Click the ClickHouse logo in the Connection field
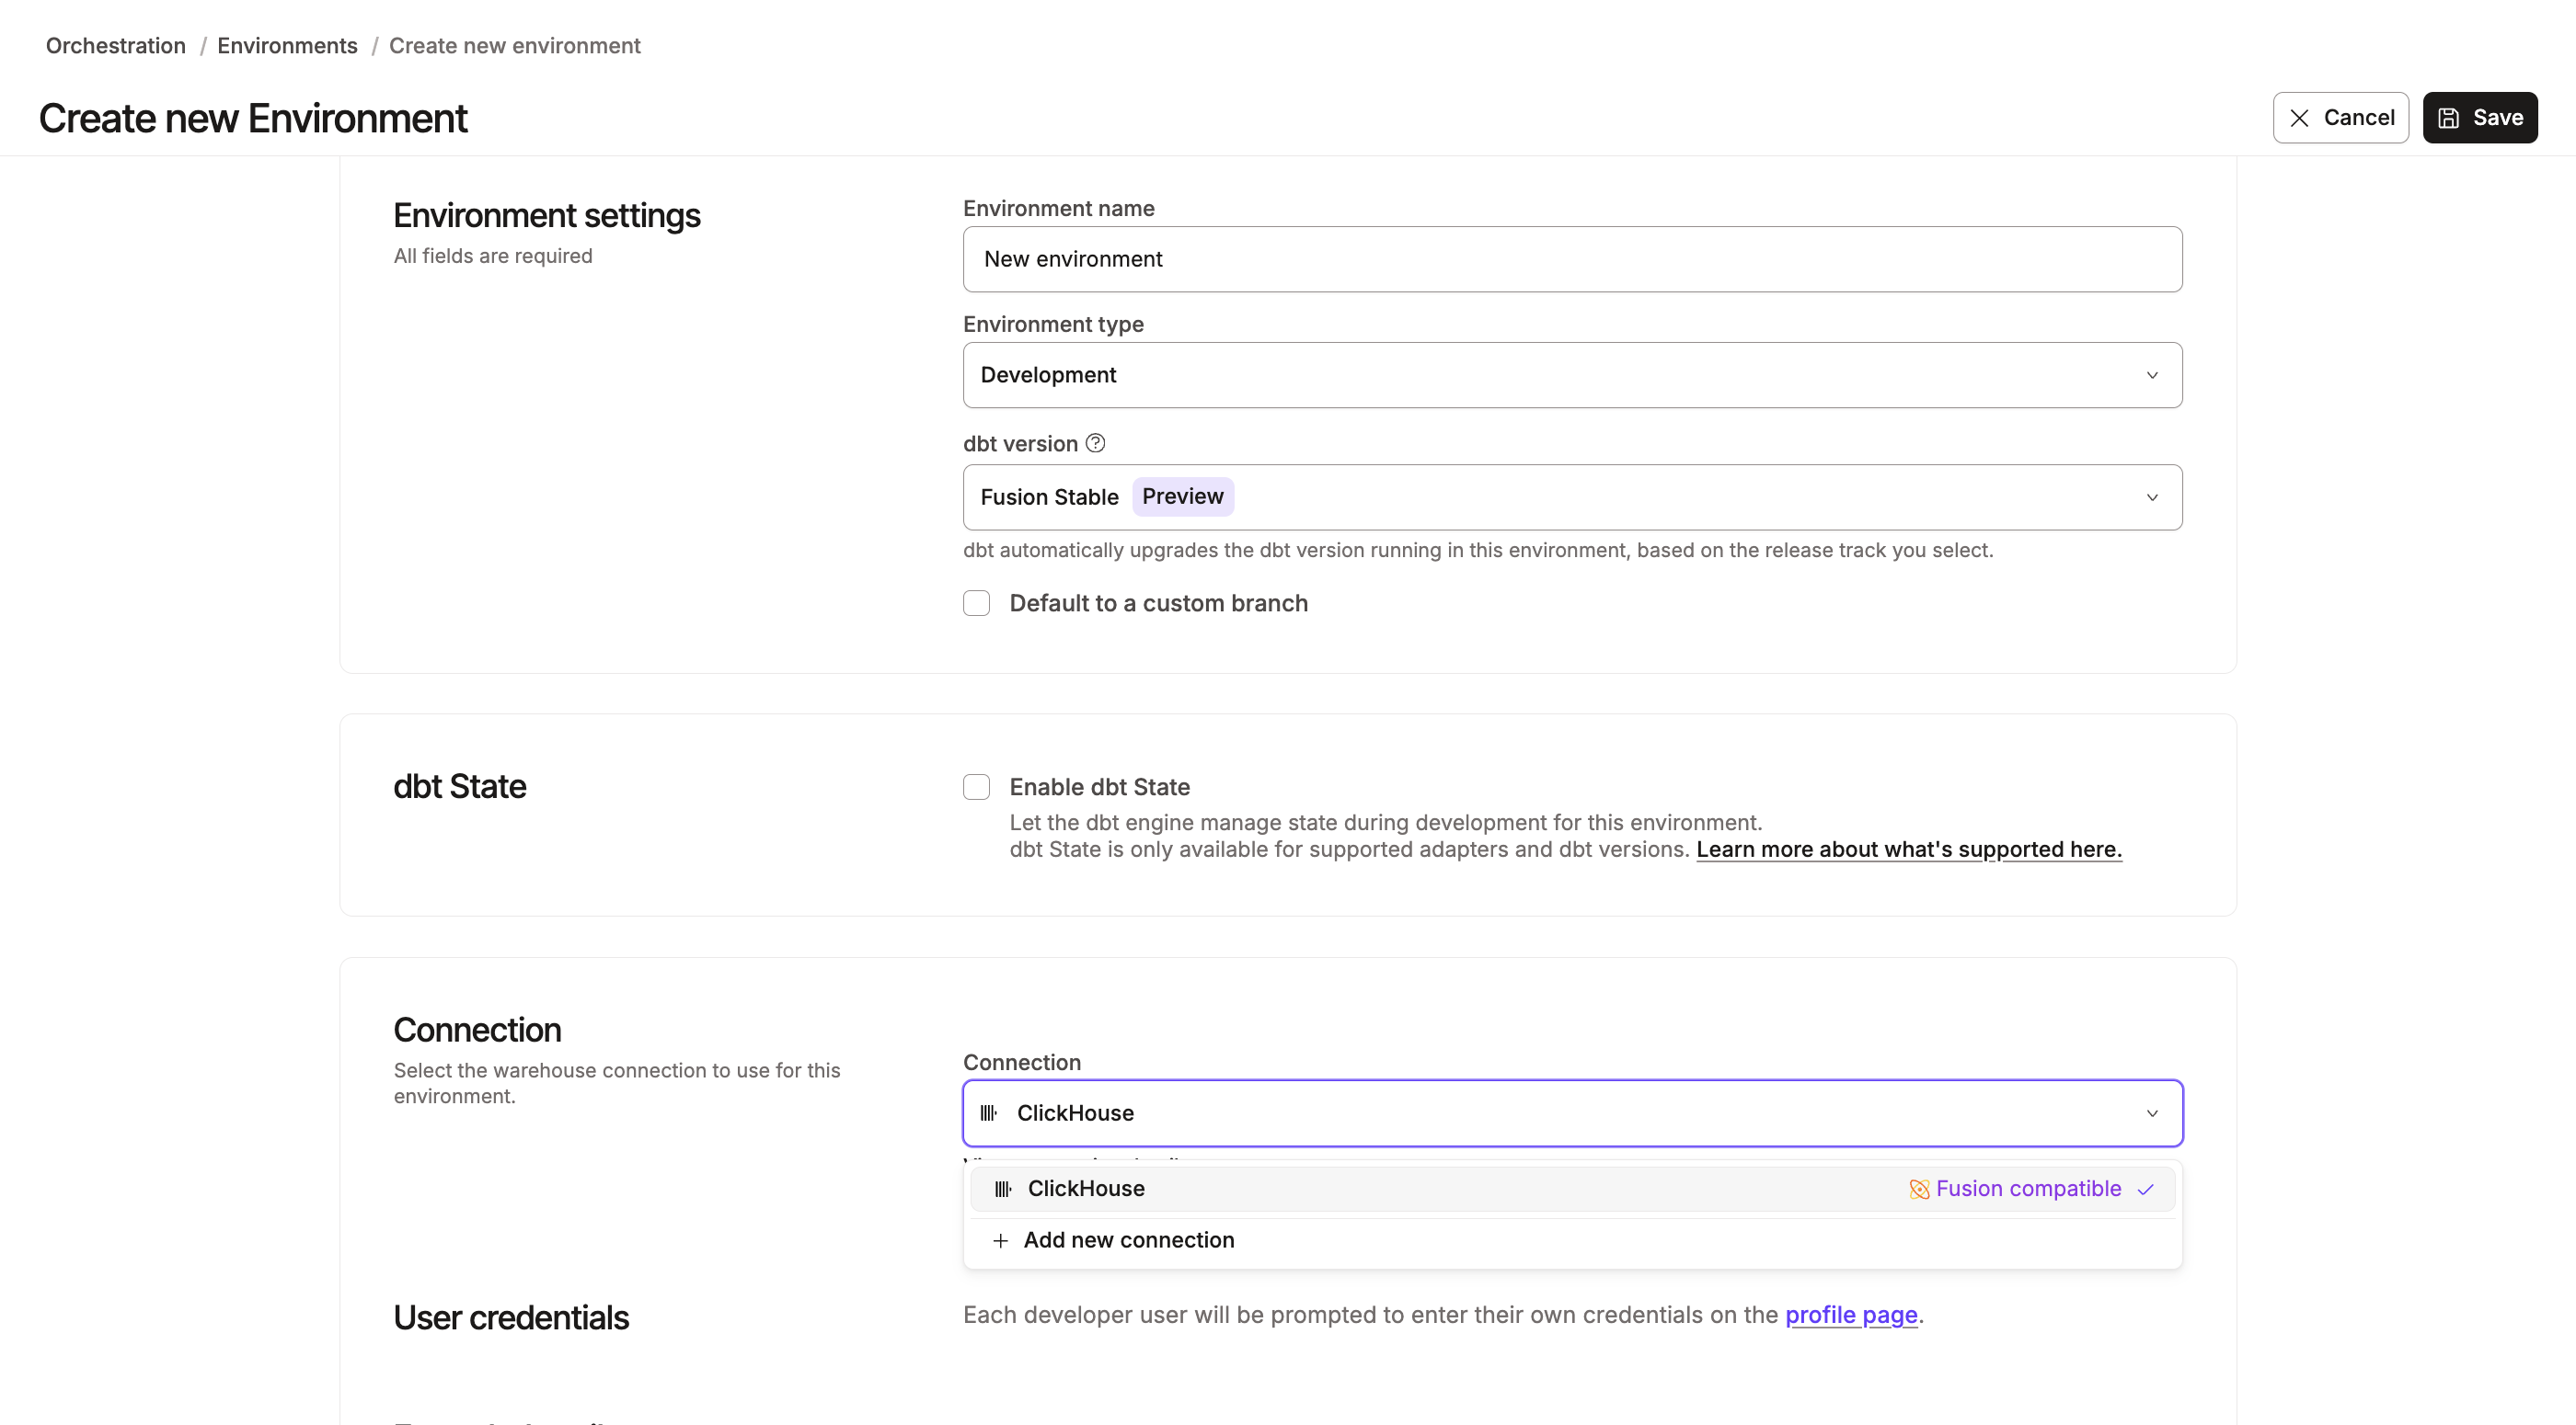The width and height of the screenshot is (2576, 1425). pos(988,1112)
